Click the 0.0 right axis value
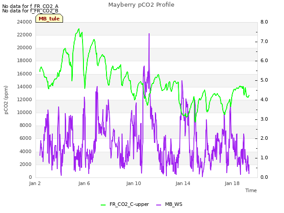 264,177
